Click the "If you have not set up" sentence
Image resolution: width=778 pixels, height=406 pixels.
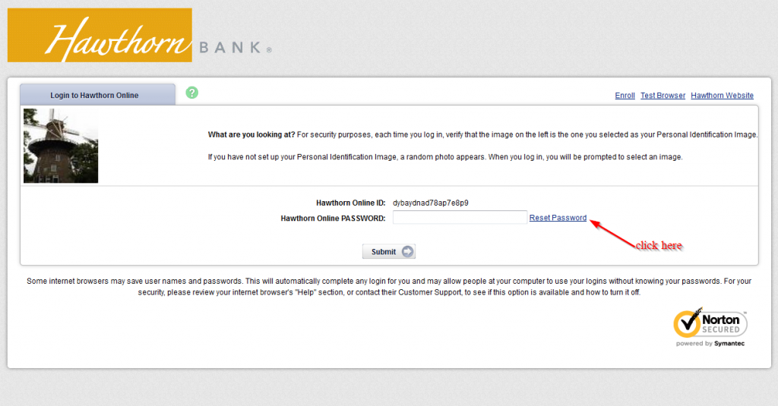point(445,156)
